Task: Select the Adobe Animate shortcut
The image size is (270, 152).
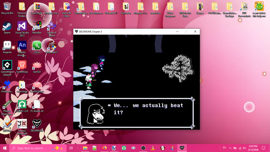Action: tap(22, 49)
